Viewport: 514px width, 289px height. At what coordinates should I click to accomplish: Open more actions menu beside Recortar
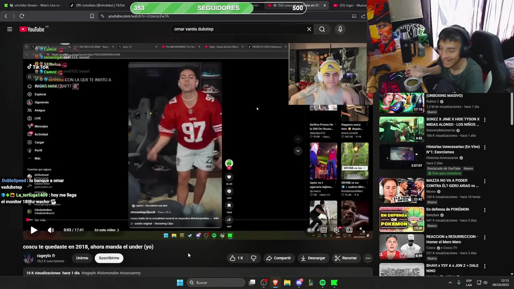point(368,258)
